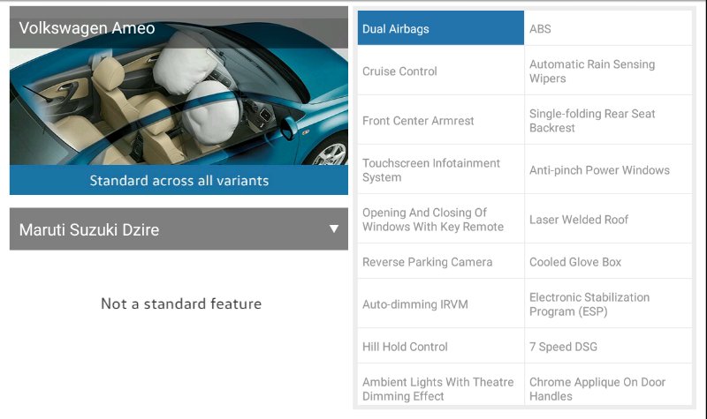707x419 pixels.
Task: Pick Touchscreen Infotainment System feature
Action: 440,169
